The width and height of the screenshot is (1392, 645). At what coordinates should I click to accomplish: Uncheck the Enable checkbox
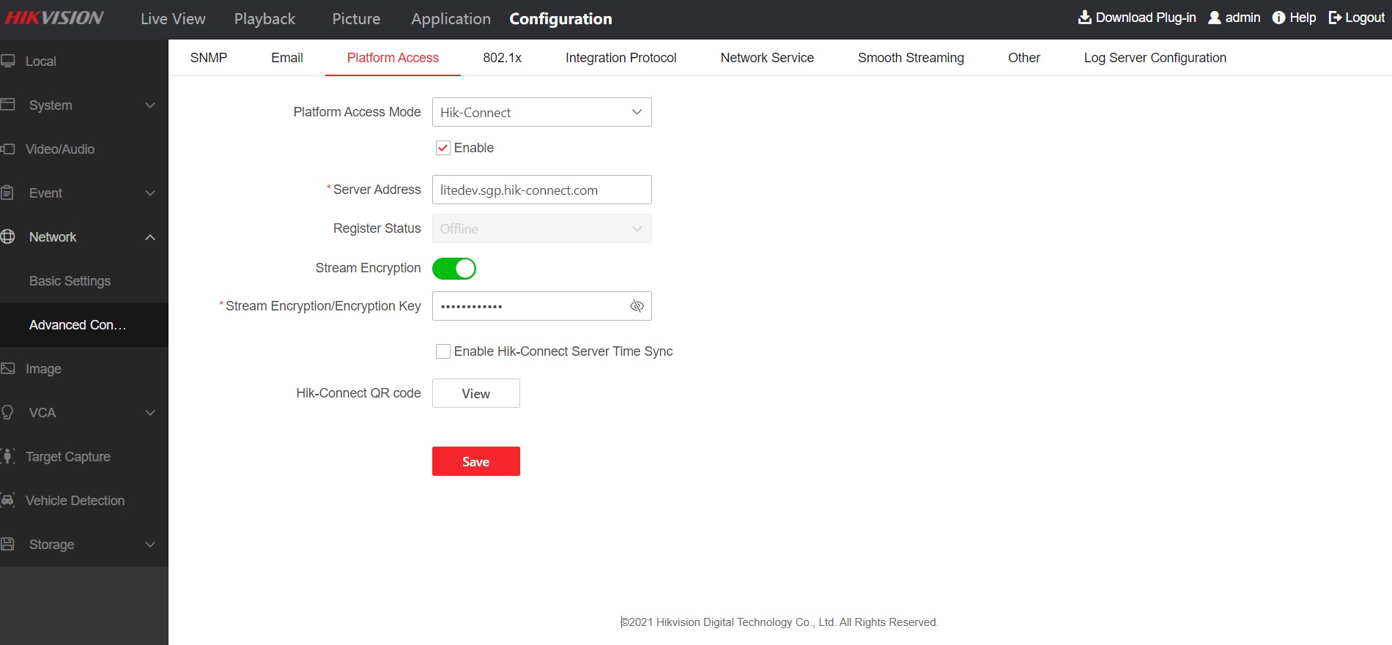pos(443,148)
